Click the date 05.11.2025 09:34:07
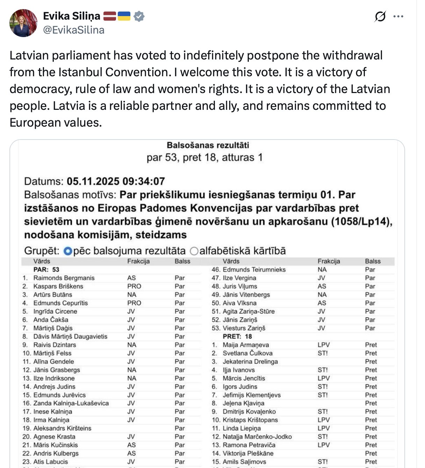Screen dimensions: 425x468 (116, 181)
